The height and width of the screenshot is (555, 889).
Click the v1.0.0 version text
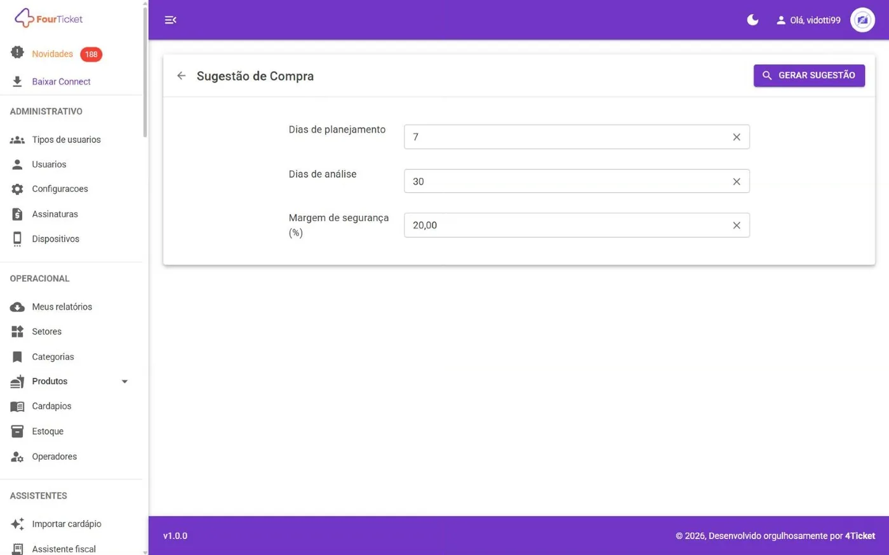175,536
